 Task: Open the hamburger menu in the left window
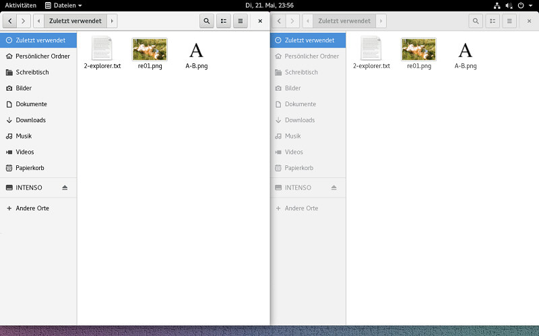point(241,21)
